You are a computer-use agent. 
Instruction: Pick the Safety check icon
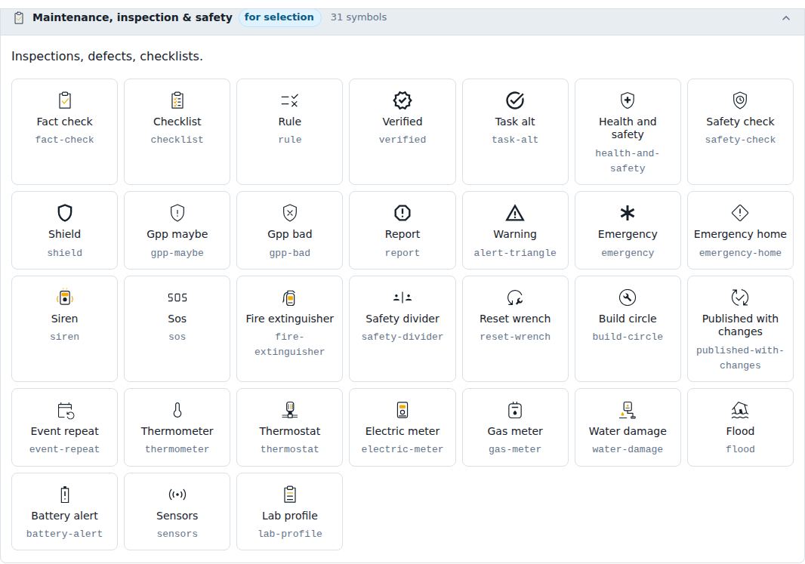pos(740,100)
